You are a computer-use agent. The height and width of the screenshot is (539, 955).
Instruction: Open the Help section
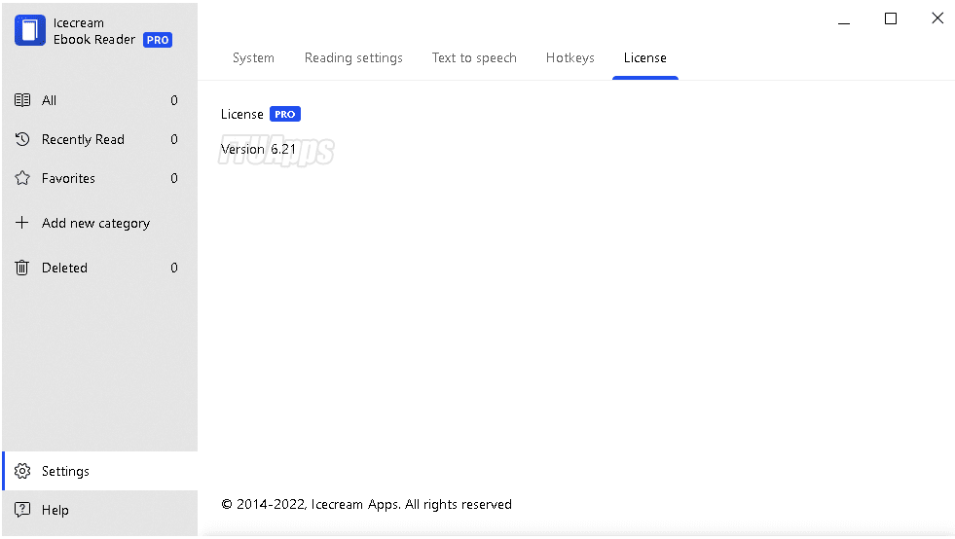(x=99, y=510)
